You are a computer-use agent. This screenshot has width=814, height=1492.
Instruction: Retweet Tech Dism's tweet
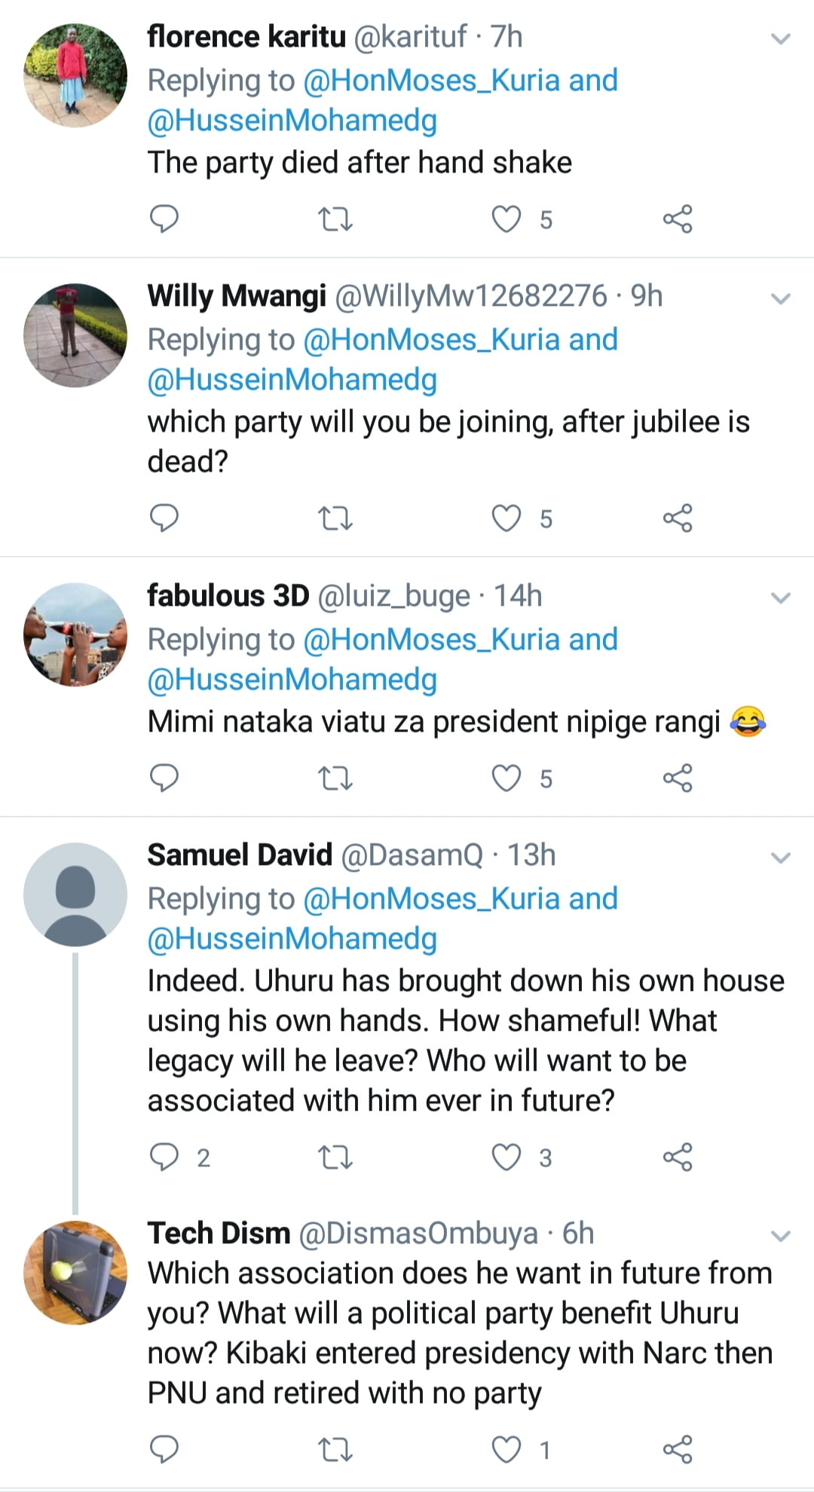tap(335, 1449)
